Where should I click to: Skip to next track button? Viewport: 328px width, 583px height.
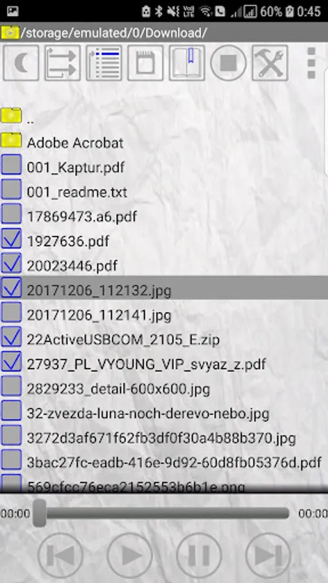coord(268,556)
